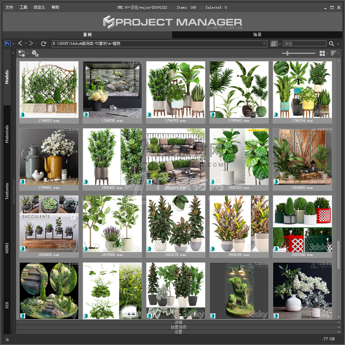Open the view mode dropdown arrow
This screenshot has width=345, height=345.
click(x=328, y=53)
